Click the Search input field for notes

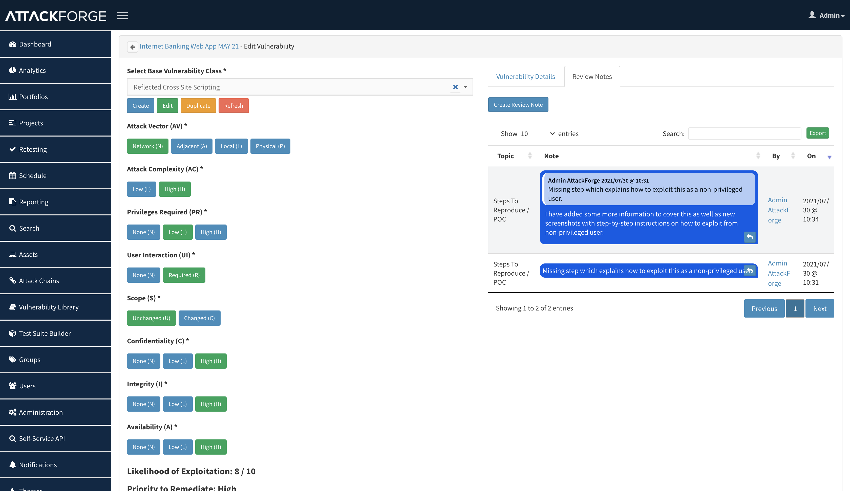click(x=745, y=133)
